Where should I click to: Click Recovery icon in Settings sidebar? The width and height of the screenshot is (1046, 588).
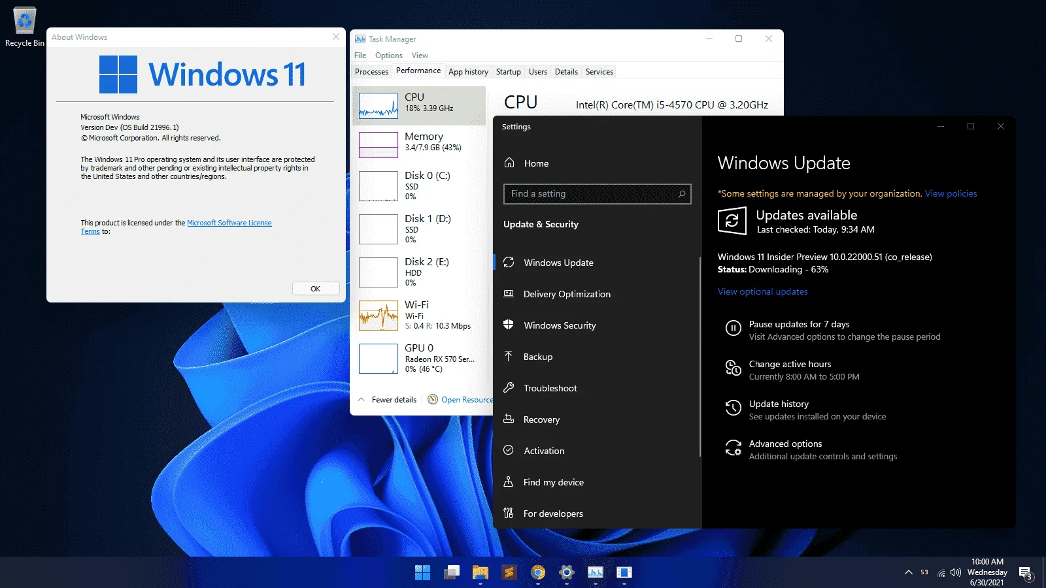click(x=509, y=419)
